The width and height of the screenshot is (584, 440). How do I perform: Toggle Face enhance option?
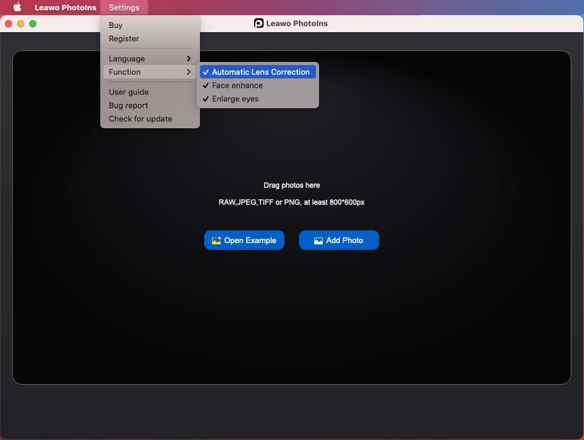click(x=258, y=85)
